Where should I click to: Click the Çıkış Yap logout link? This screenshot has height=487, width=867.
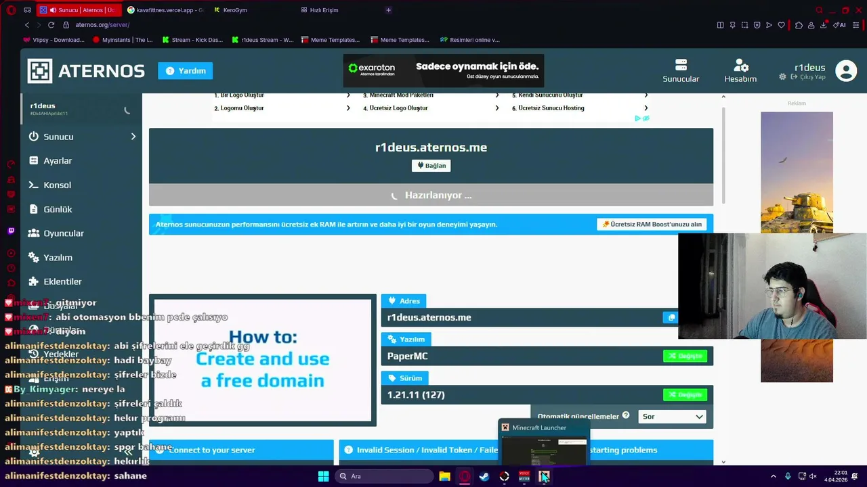pos(808,77)
